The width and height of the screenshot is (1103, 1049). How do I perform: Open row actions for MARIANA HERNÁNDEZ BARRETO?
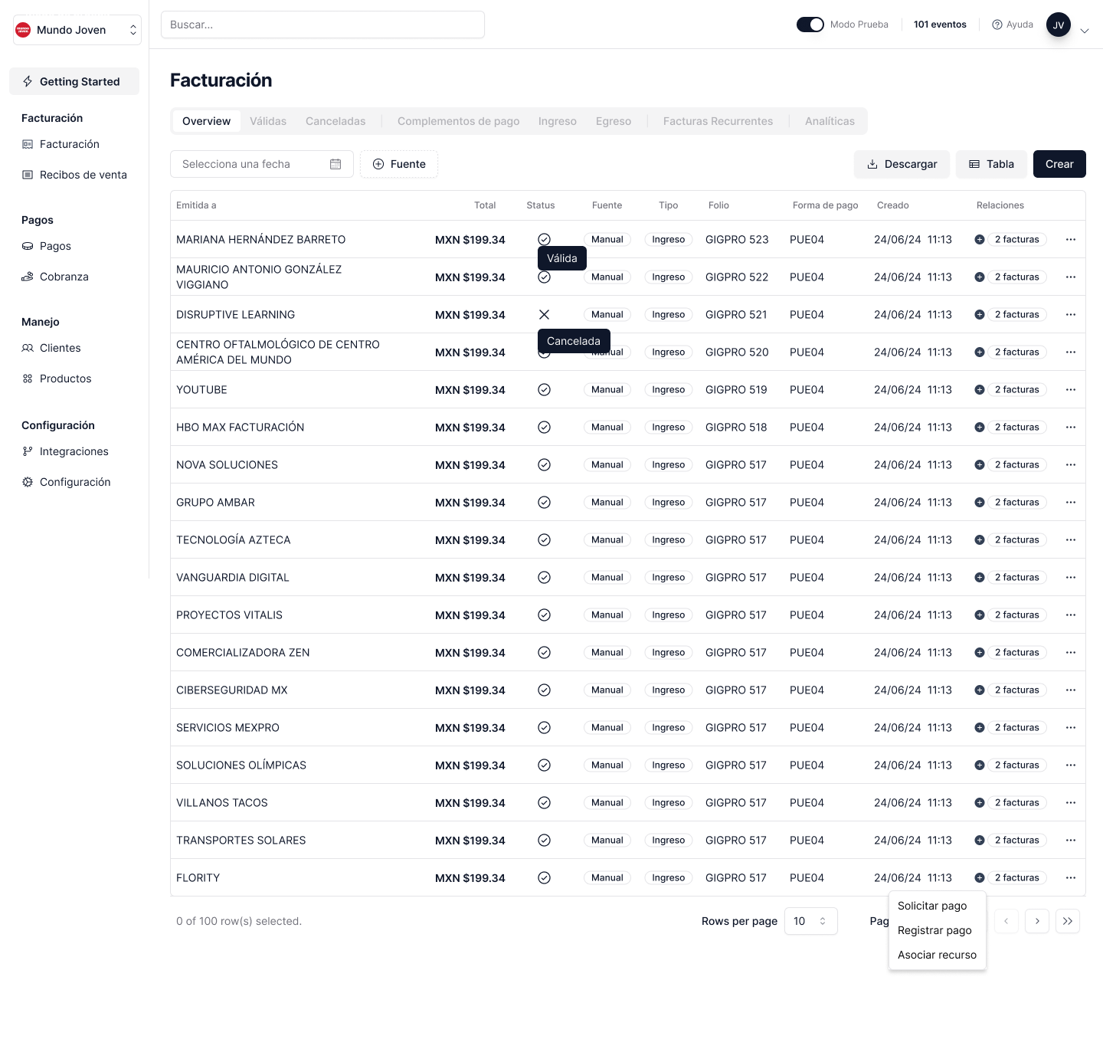point(1071,240)
